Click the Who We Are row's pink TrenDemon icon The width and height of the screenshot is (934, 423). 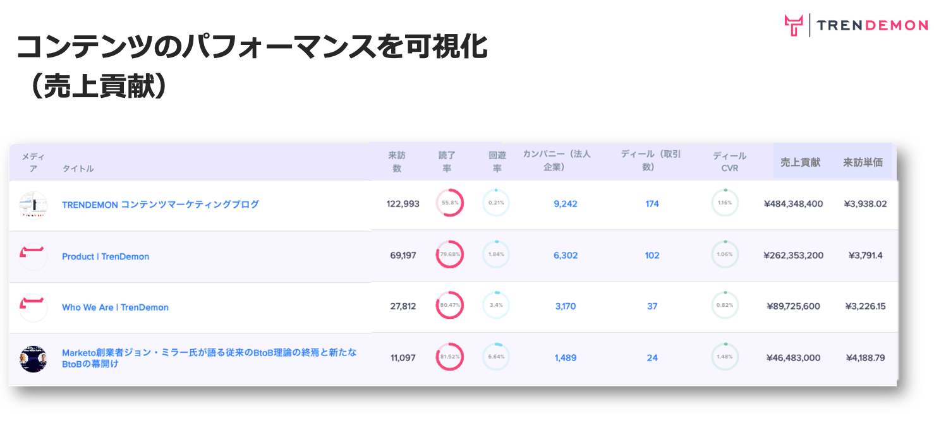pos(33,307)
